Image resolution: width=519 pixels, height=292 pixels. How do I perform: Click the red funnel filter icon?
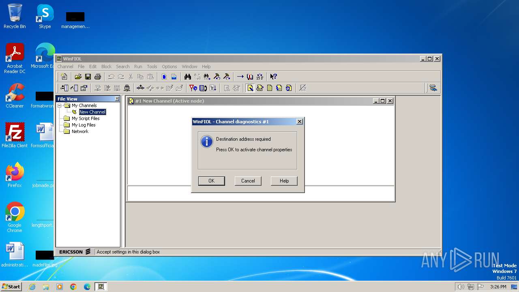[x=193, y=88]
